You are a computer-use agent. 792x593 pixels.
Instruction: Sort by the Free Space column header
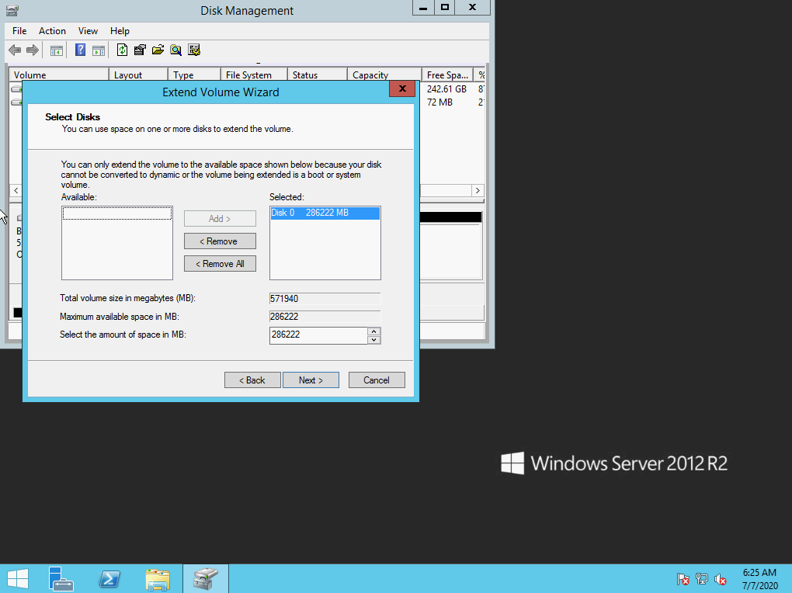(447, 75)
